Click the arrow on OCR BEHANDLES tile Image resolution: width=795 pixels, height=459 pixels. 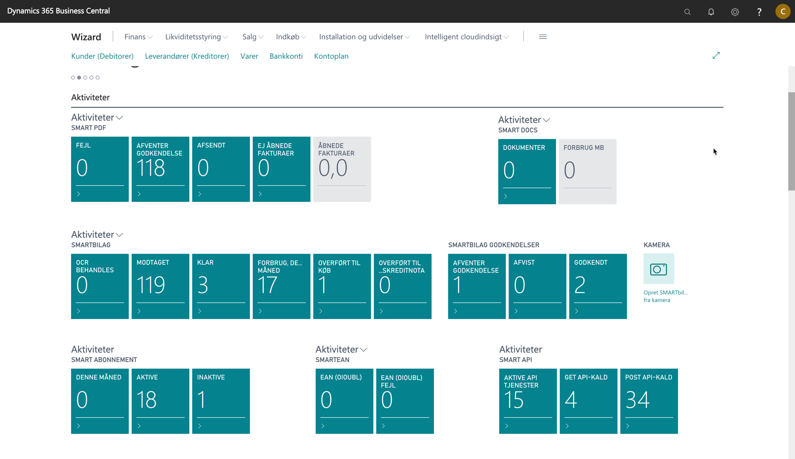79,311
